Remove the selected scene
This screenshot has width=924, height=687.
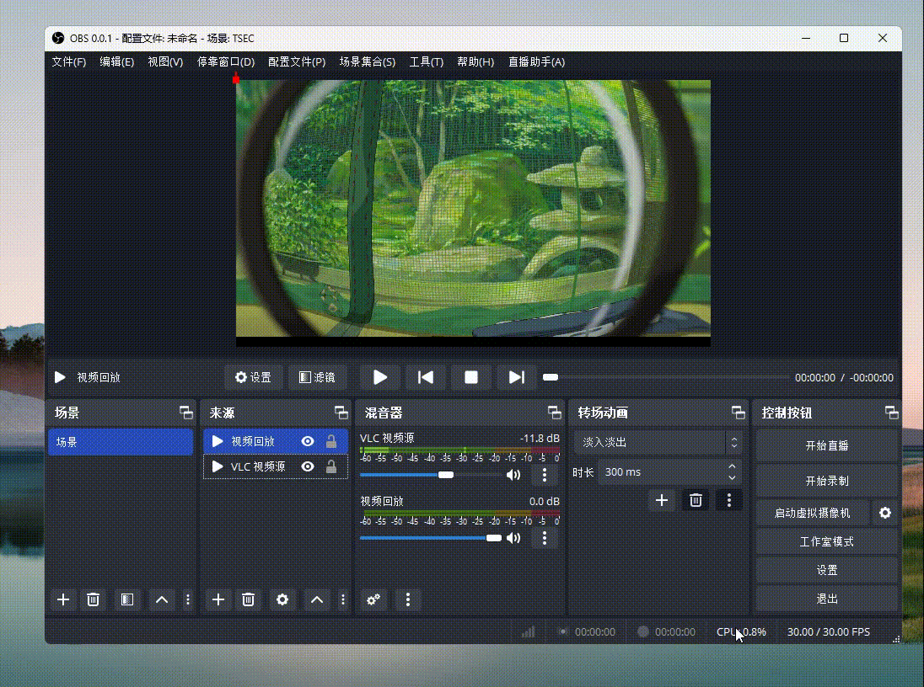pyautogui.click(x=93, y=600)
